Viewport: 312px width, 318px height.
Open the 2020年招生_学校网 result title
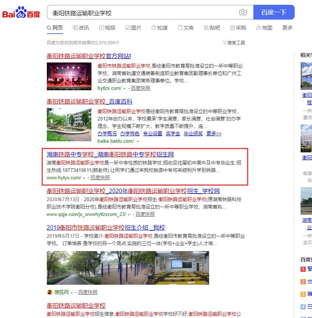click(133, 191)
